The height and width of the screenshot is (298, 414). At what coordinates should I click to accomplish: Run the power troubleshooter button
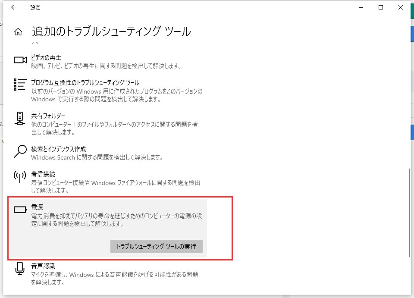click(x=157, y=246)
